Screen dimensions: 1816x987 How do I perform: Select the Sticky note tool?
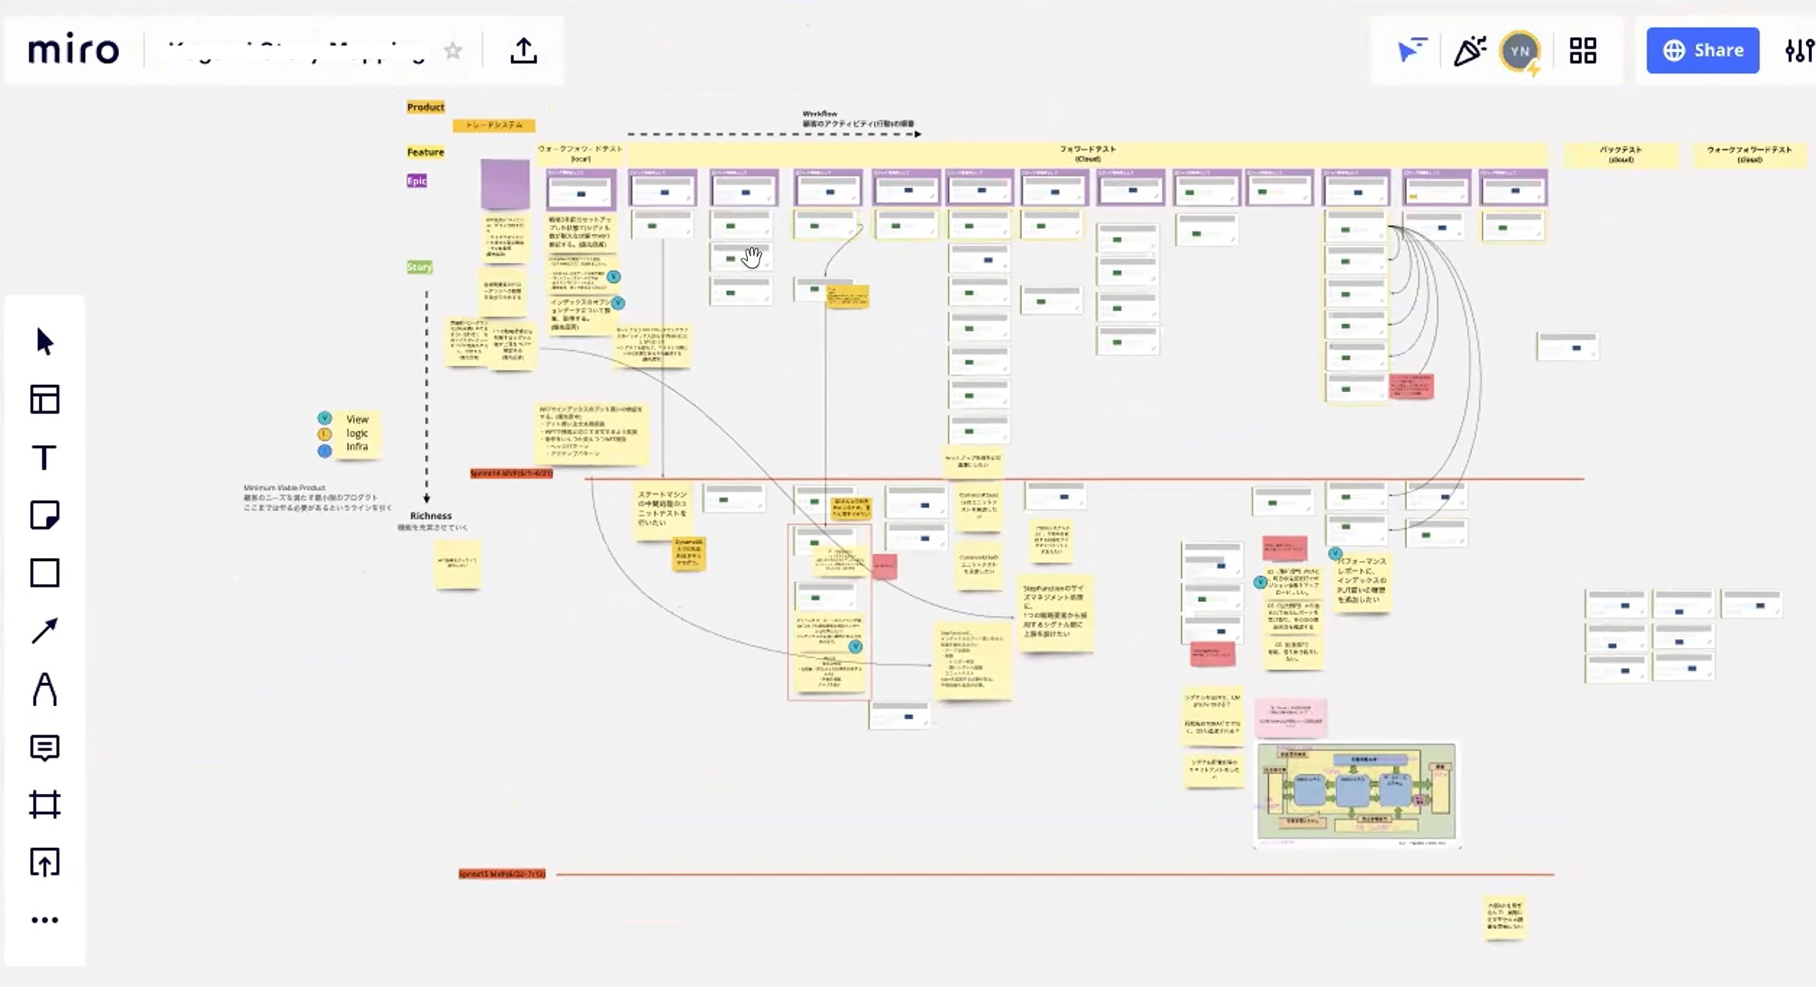[x=45, y=515]
